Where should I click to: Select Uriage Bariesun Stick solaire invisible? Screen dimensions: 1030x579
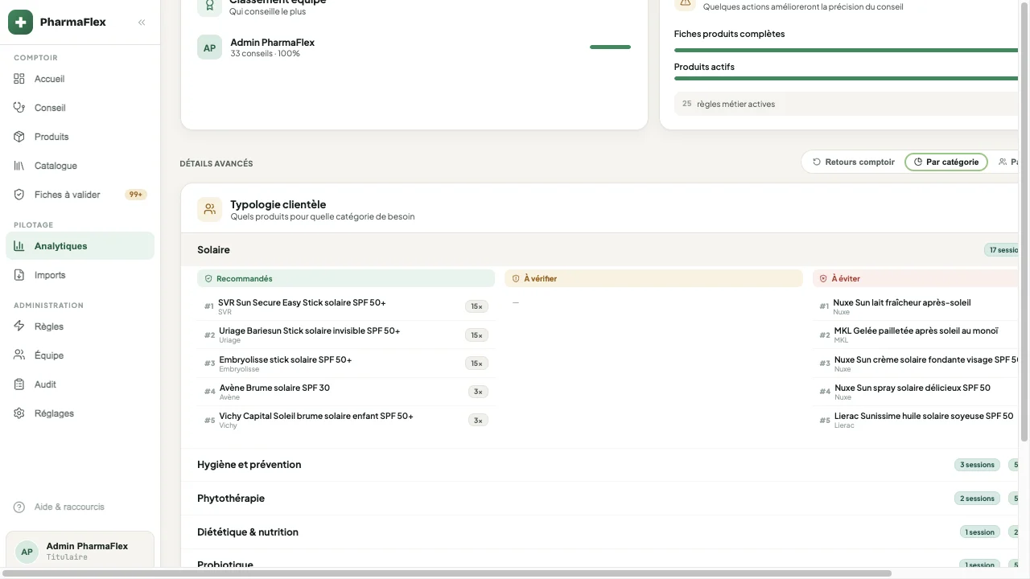[x=346, y=335]
